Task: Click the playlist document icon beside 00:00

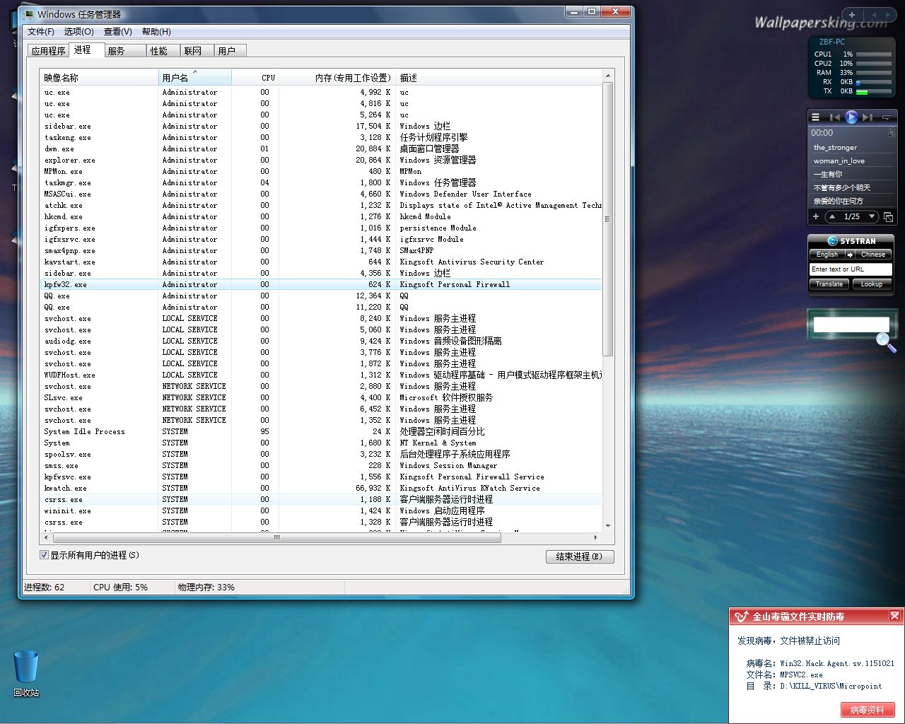Action: click(x=891, y=132)
